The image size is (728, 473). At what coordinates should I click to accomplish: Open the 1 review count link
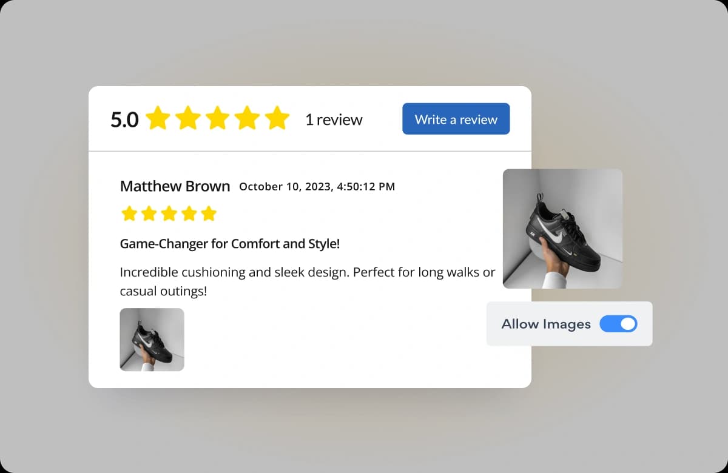pos(334,119)
